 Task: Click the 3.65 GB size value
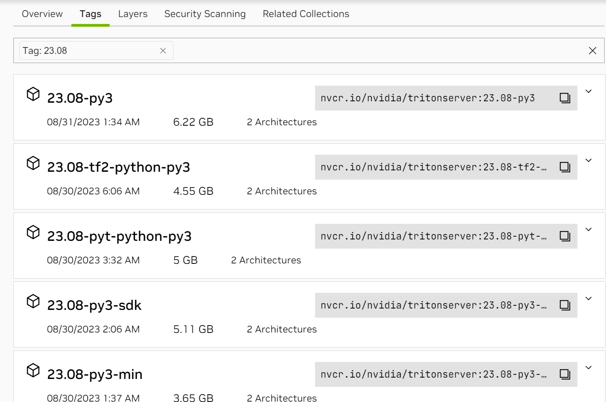[193, 398]
